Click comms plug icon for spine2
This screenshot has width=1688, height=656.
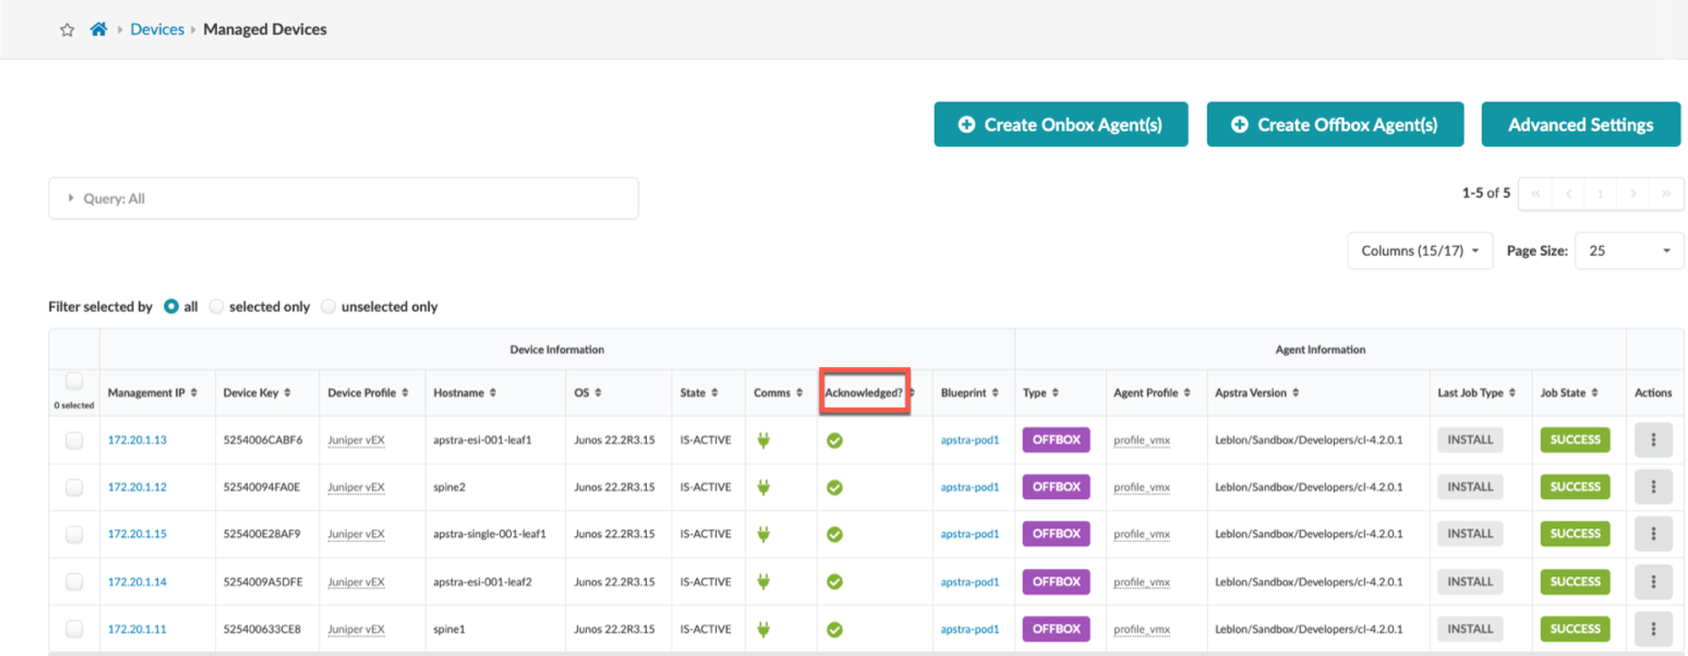pos(763,487)
